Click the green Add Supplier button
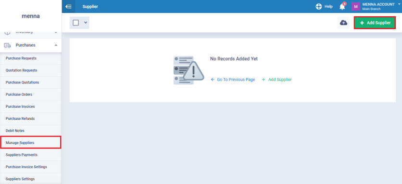402x184 pixels. coord(375,23)
